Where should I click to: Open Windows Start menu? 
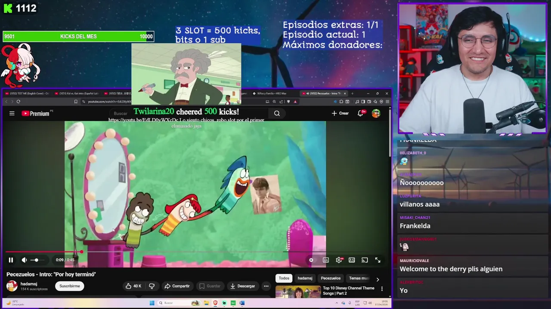click(x=152, y=303)
